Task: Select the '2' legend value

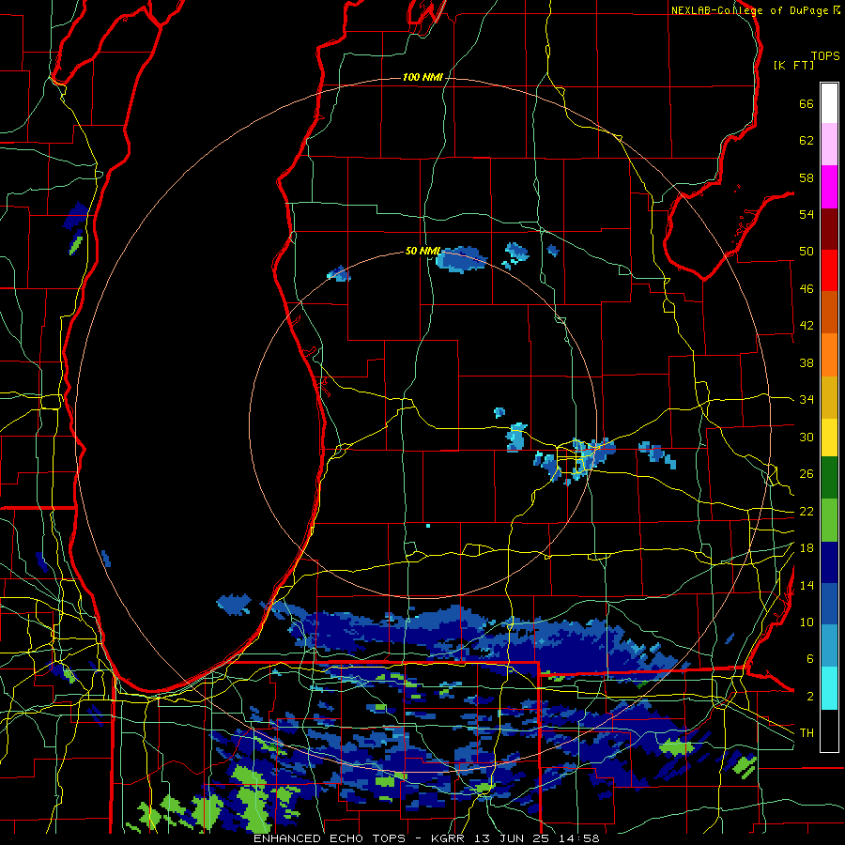Action: point(810,697)
